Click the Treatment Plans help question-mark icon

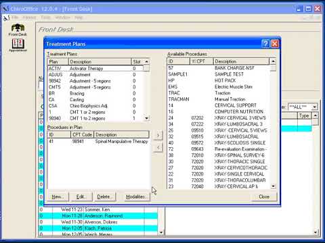pyautogui.click(x=265, y=44)
